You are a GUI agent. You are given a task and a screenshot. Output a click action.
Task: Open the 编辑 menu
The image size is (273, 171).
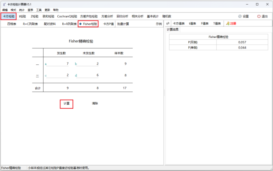pyautogui.click(x=5, y=10)
